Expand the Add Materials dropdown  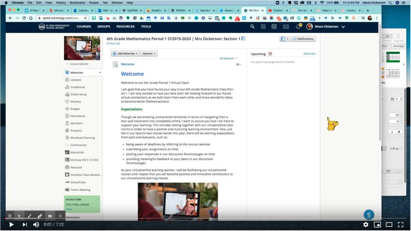tap(126, 54)
